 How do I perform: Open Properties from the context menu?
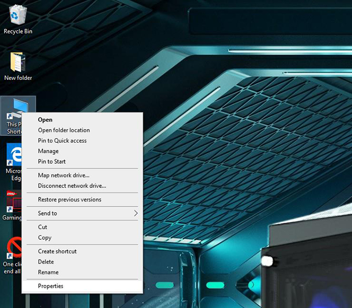click(x=51, y=286)
